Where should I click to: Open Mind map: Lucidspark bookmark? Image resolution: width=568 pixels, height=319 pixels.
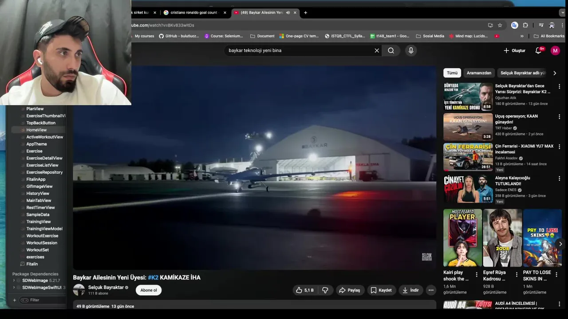click(468, 36)
